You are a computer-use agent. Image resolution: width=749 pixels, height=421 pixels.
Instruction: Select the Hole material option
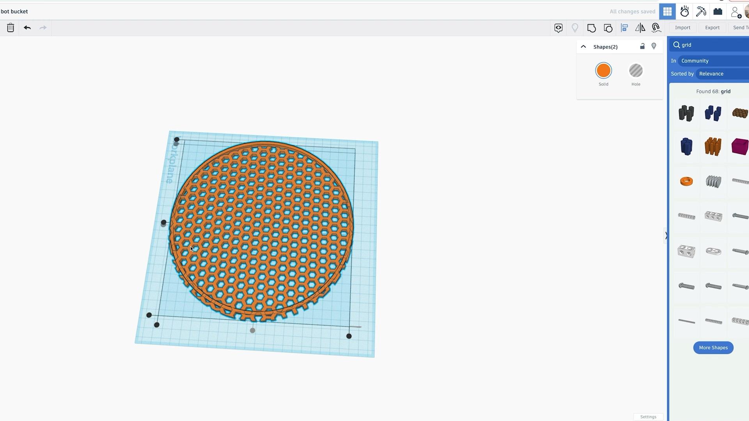click(x=635, y=71)
